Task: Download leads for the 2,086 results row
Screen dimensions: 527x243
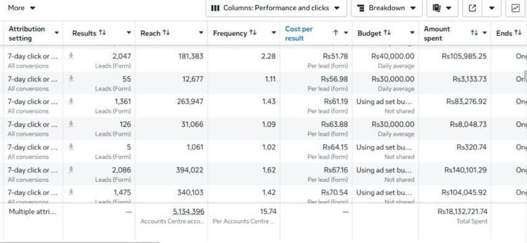Action: click(x=71, y=169)
